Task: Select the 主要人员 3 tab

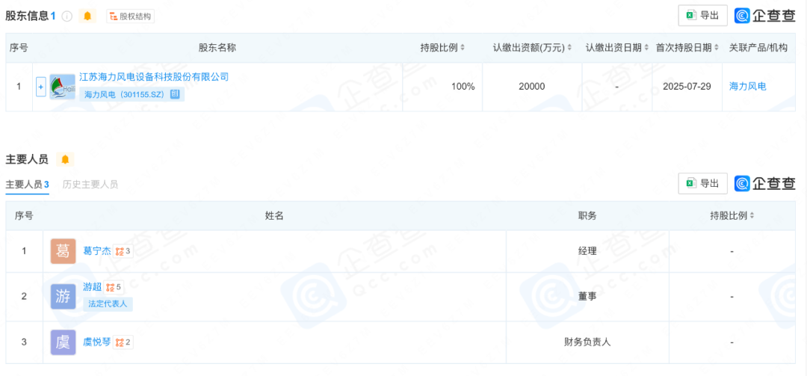Action: click(28, 185)
